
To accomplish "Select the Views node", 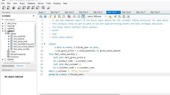I will tap(13, 52).
